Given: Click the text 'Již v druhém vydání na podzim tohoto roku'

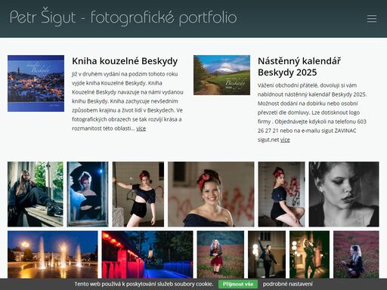Looking at the screenshot, I should (x=125, y=74).
